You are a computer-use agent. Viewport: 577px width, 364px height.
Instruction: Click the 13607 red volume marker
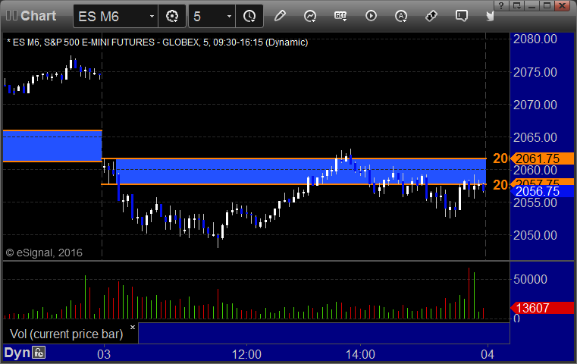coord(541,308)
